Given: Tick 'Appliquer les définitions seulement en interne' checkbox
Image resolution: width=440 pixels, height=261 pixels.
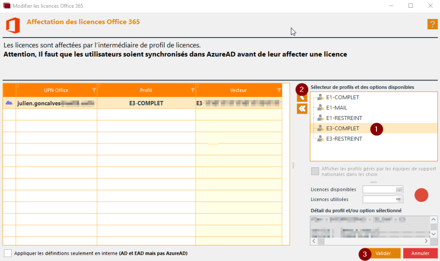Looking at the screenshot, I should coord(8,253).
